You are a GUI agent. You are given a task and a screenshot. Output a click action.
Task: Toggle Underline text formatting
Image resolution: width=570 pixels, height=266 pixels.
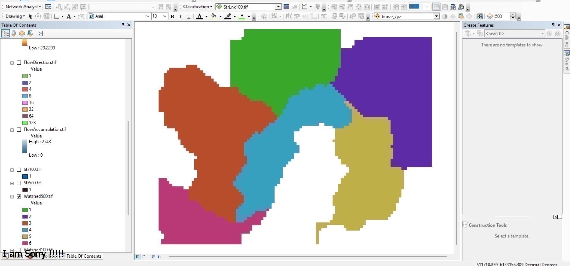(x=189, y=17)
